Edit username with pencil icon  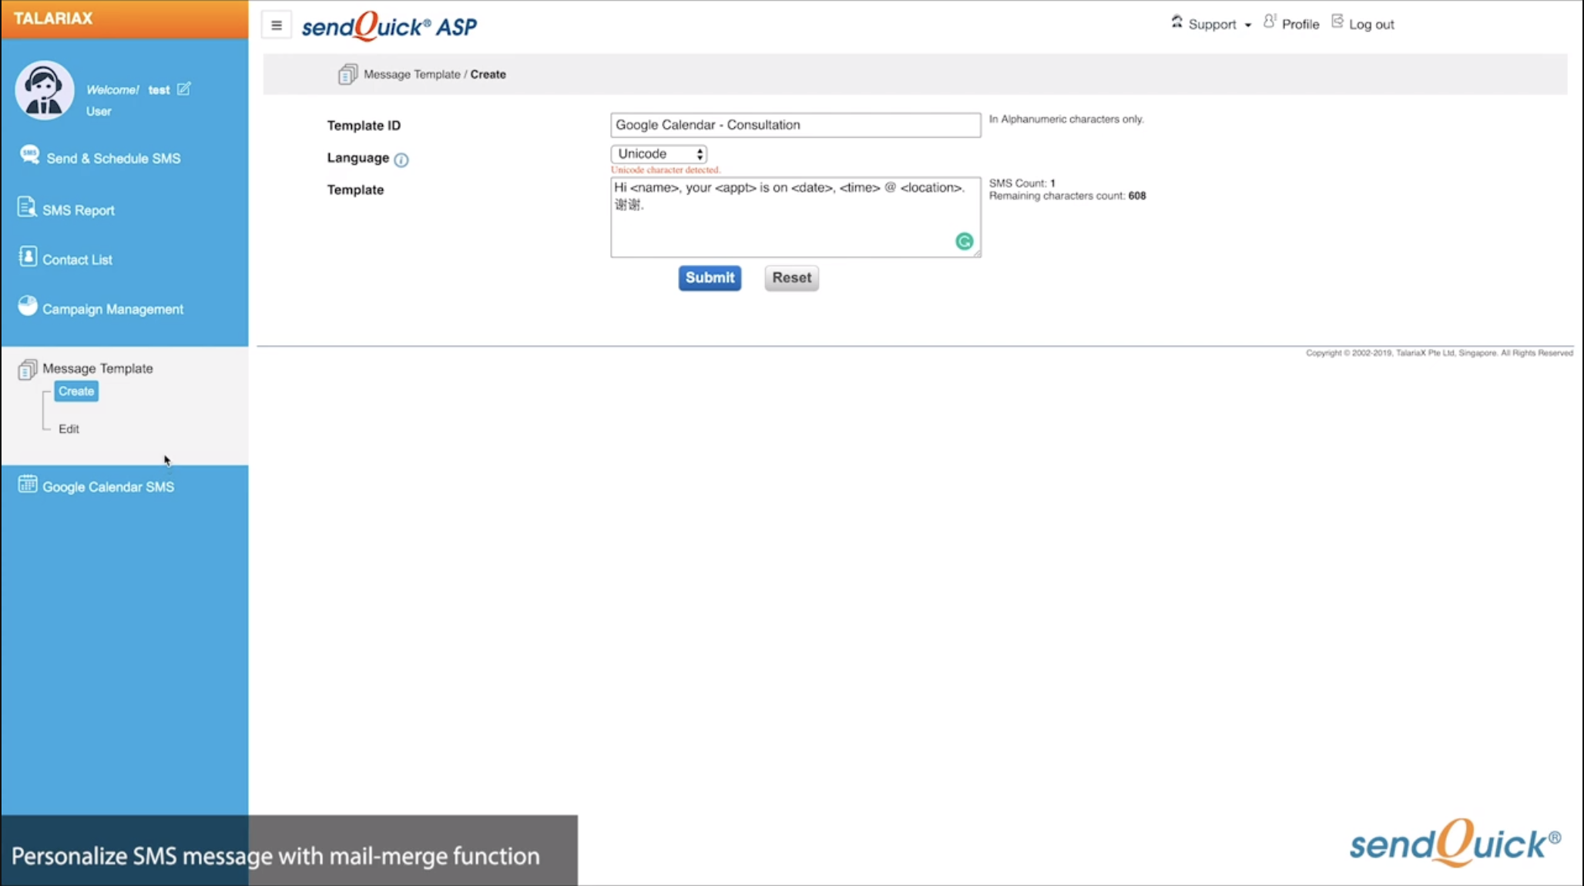coord(183,89)
